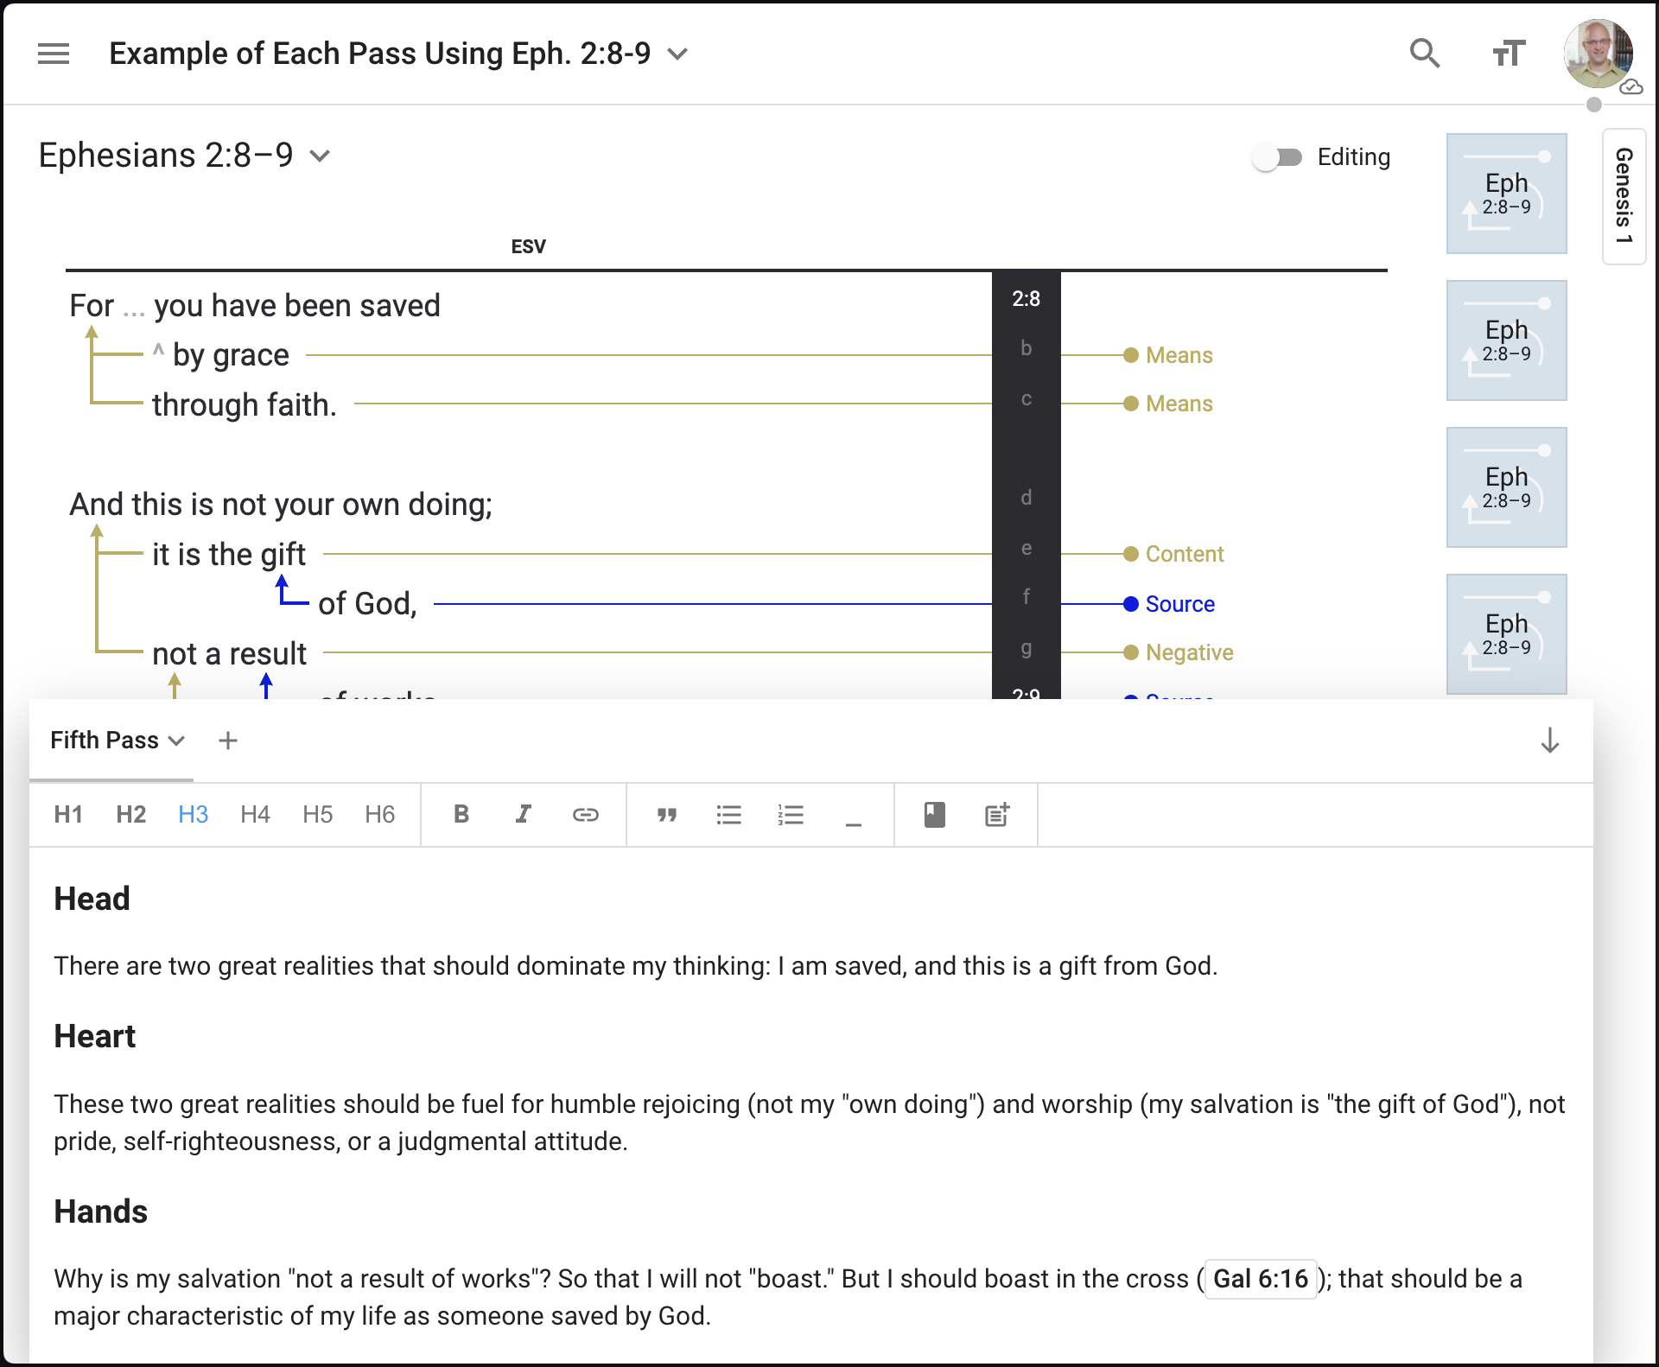Insert a Bible passage with the book icon
Image resolution: width=1659 pixels, height=1367 pixels.
(x=934, y=814)
